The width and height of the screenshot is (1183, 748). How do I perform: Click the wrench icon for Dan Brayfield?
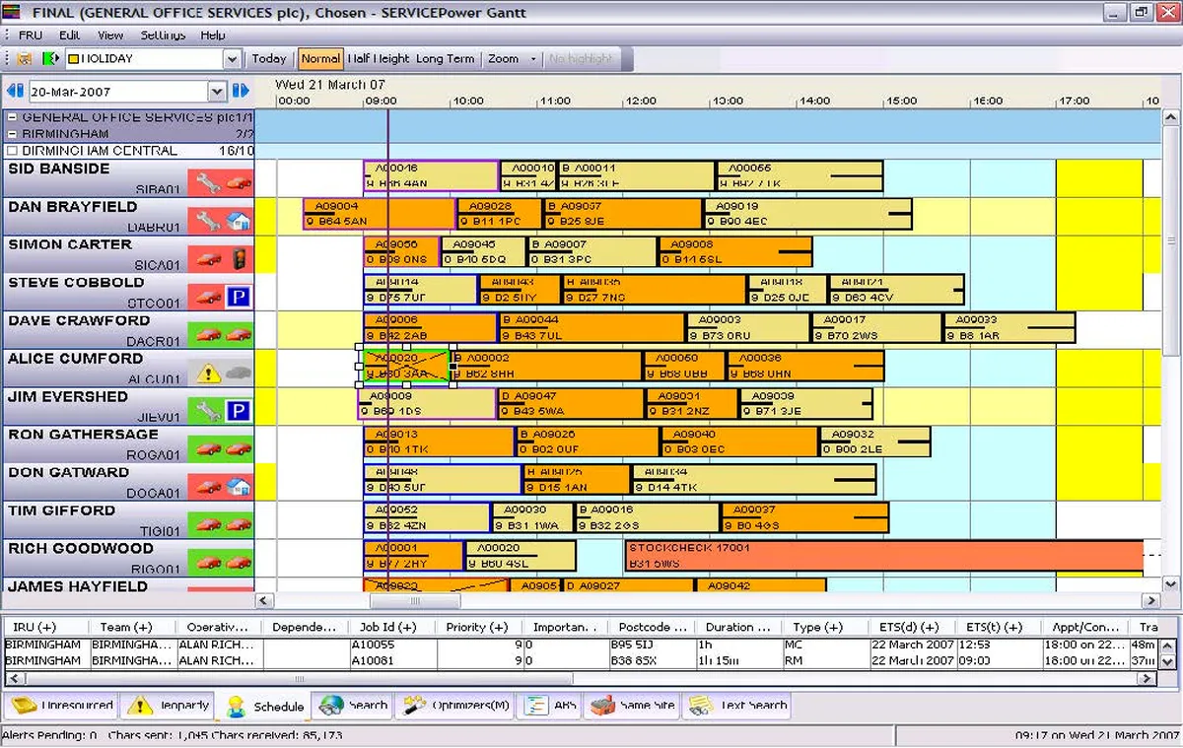click(x=208, y=221)
